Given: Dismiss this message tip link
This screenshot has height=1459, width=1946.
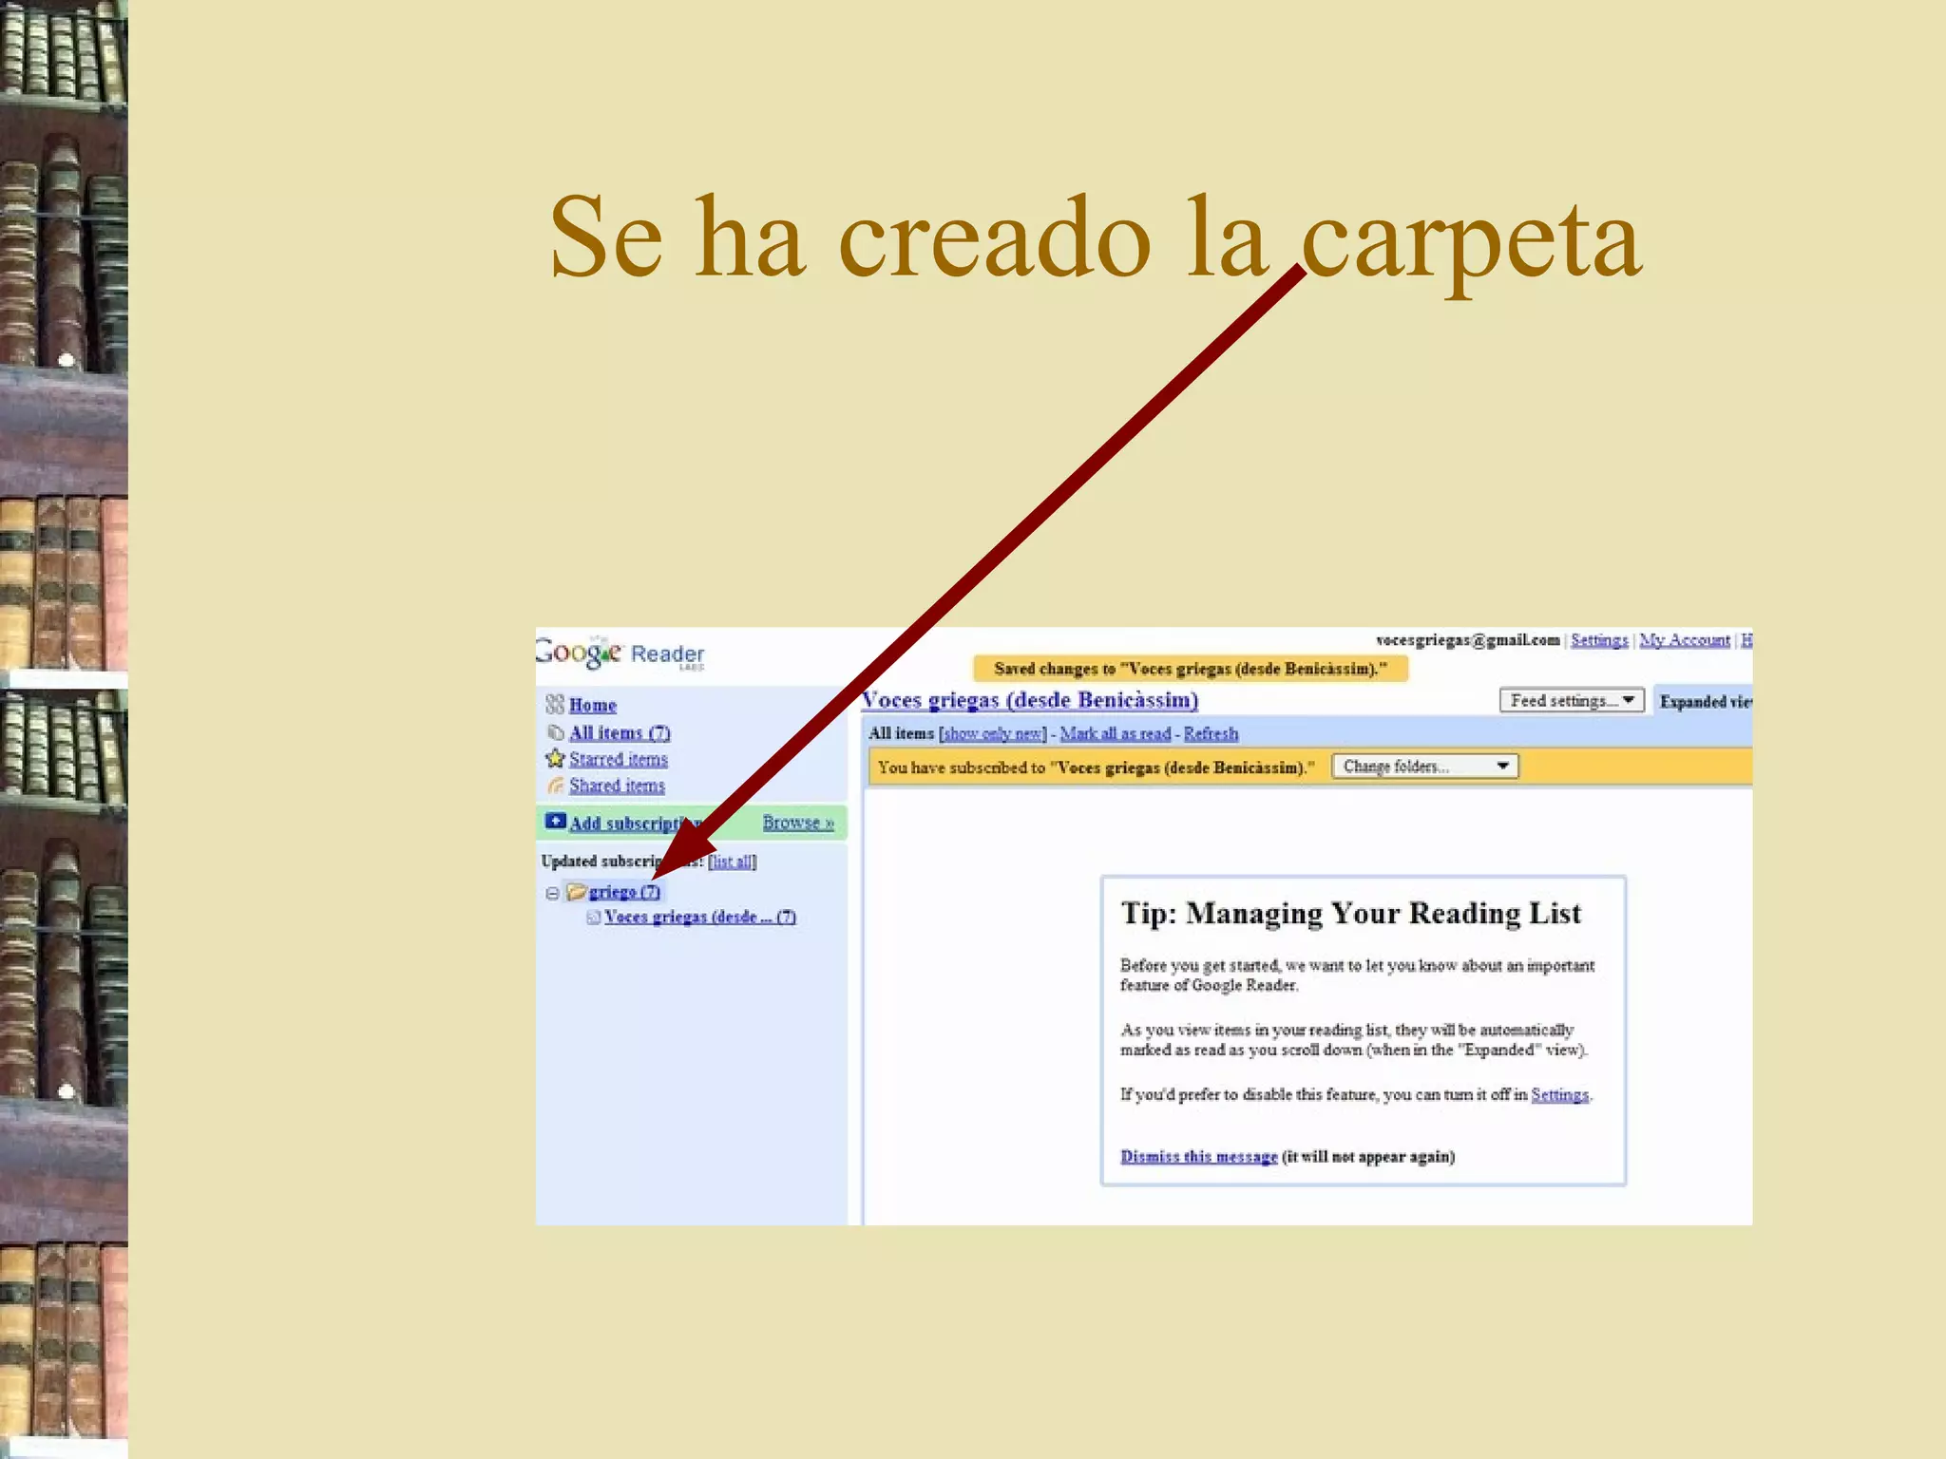Looking at the screenshot, I should [x=1198, y=1156].
